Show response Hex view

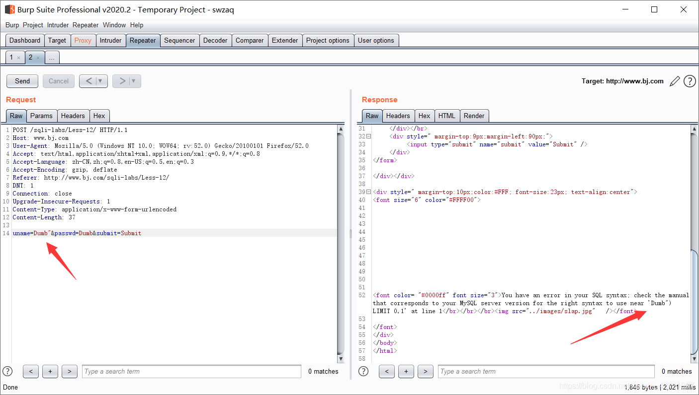[x=425, y=116]
